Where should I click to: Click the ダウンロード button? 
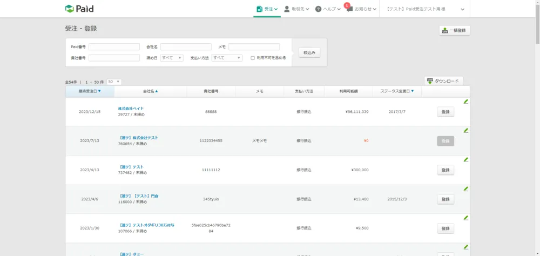pyautogui.click(x=443, y=81)
